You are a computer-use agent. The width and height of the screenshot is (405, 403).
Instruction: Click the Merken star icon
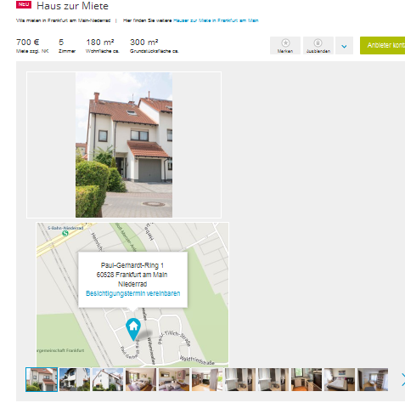click(285, 43)
